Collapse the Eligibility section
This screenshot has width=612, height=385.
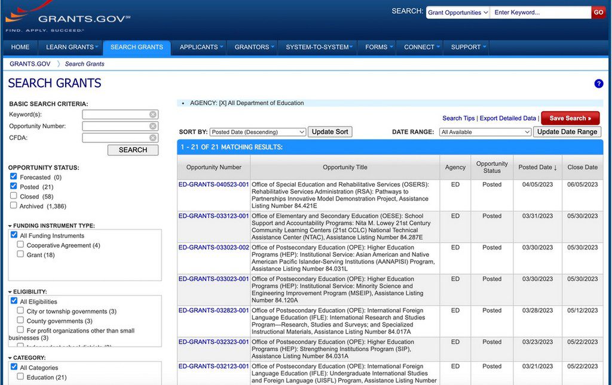10,292
